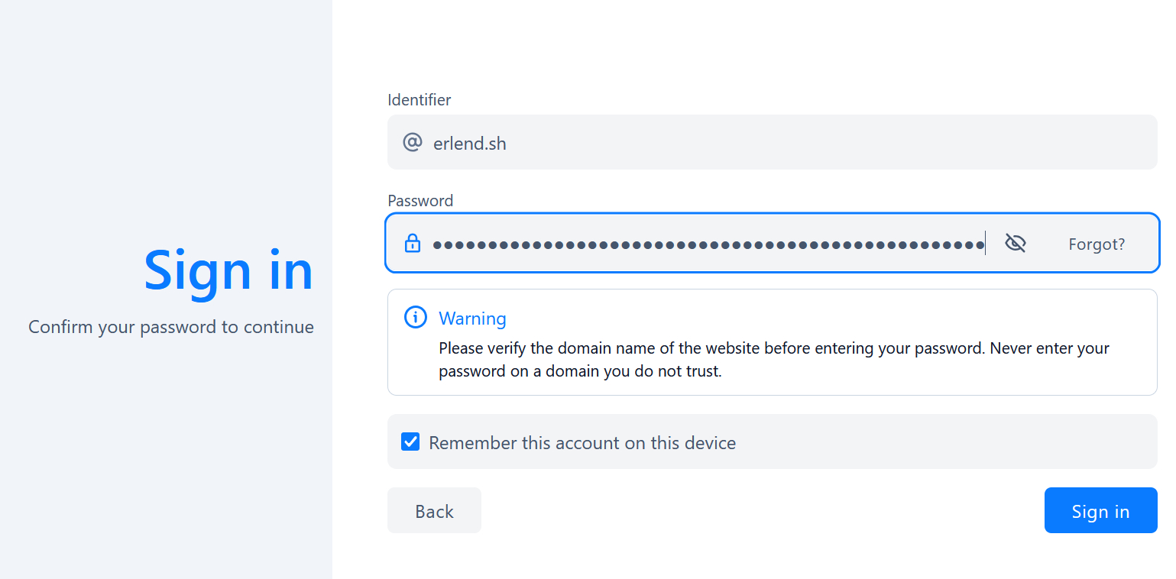Screen dimensions: 1176x579
Task: Go back with the Back button
Action: 434,511
